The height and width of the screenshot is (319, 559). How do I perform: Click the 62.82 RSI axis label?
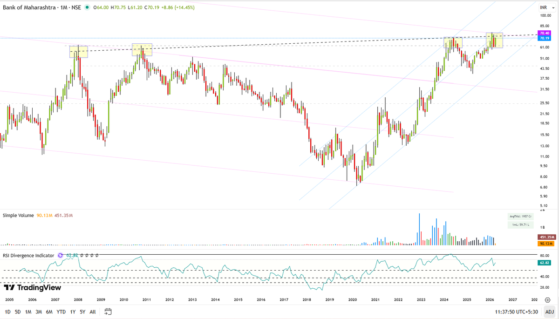[544, 263]
